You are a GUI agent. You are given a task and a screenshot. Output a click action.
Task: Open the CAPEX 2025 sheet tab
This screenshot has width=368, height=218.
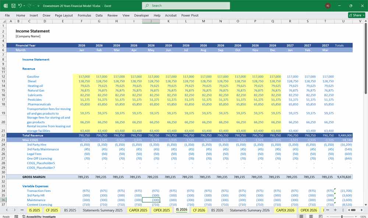click(138, 210)
